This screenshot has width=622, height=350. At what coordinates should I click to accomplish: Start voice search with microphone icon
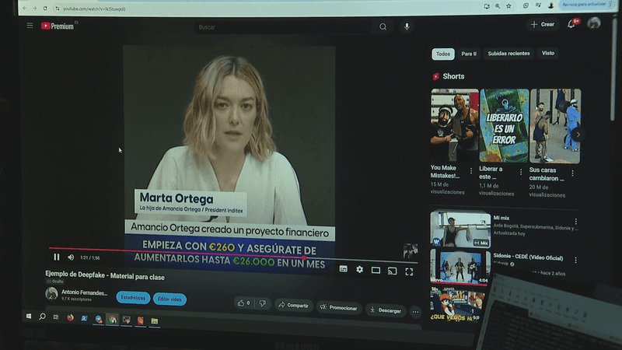click(407, 26)
